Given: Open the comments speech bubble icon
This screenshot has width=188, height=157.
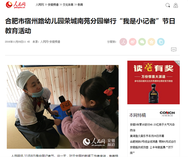Looking at the screenshot, I should click(174, 50).
